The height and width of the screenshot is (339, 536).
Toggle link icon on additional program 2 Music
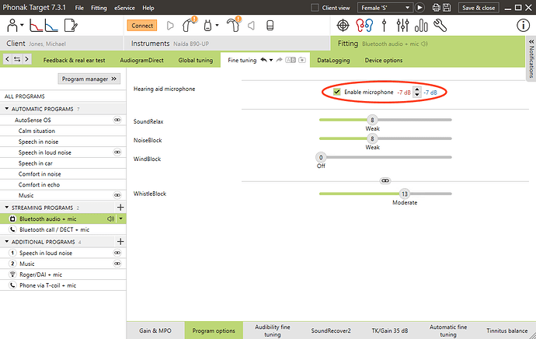(117, 264)
